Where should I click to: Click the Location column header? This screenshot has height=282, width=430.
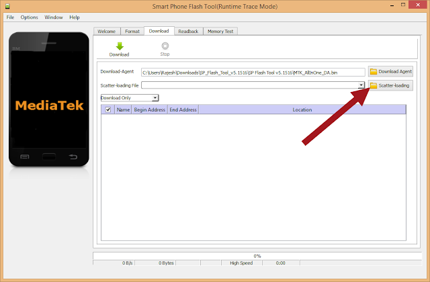click(x=302, y=109)
